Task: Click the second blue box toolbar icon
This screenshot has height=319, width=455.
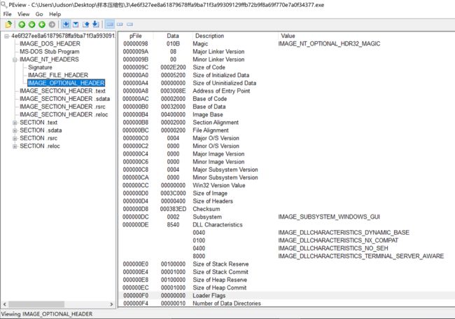Action: 76,25
